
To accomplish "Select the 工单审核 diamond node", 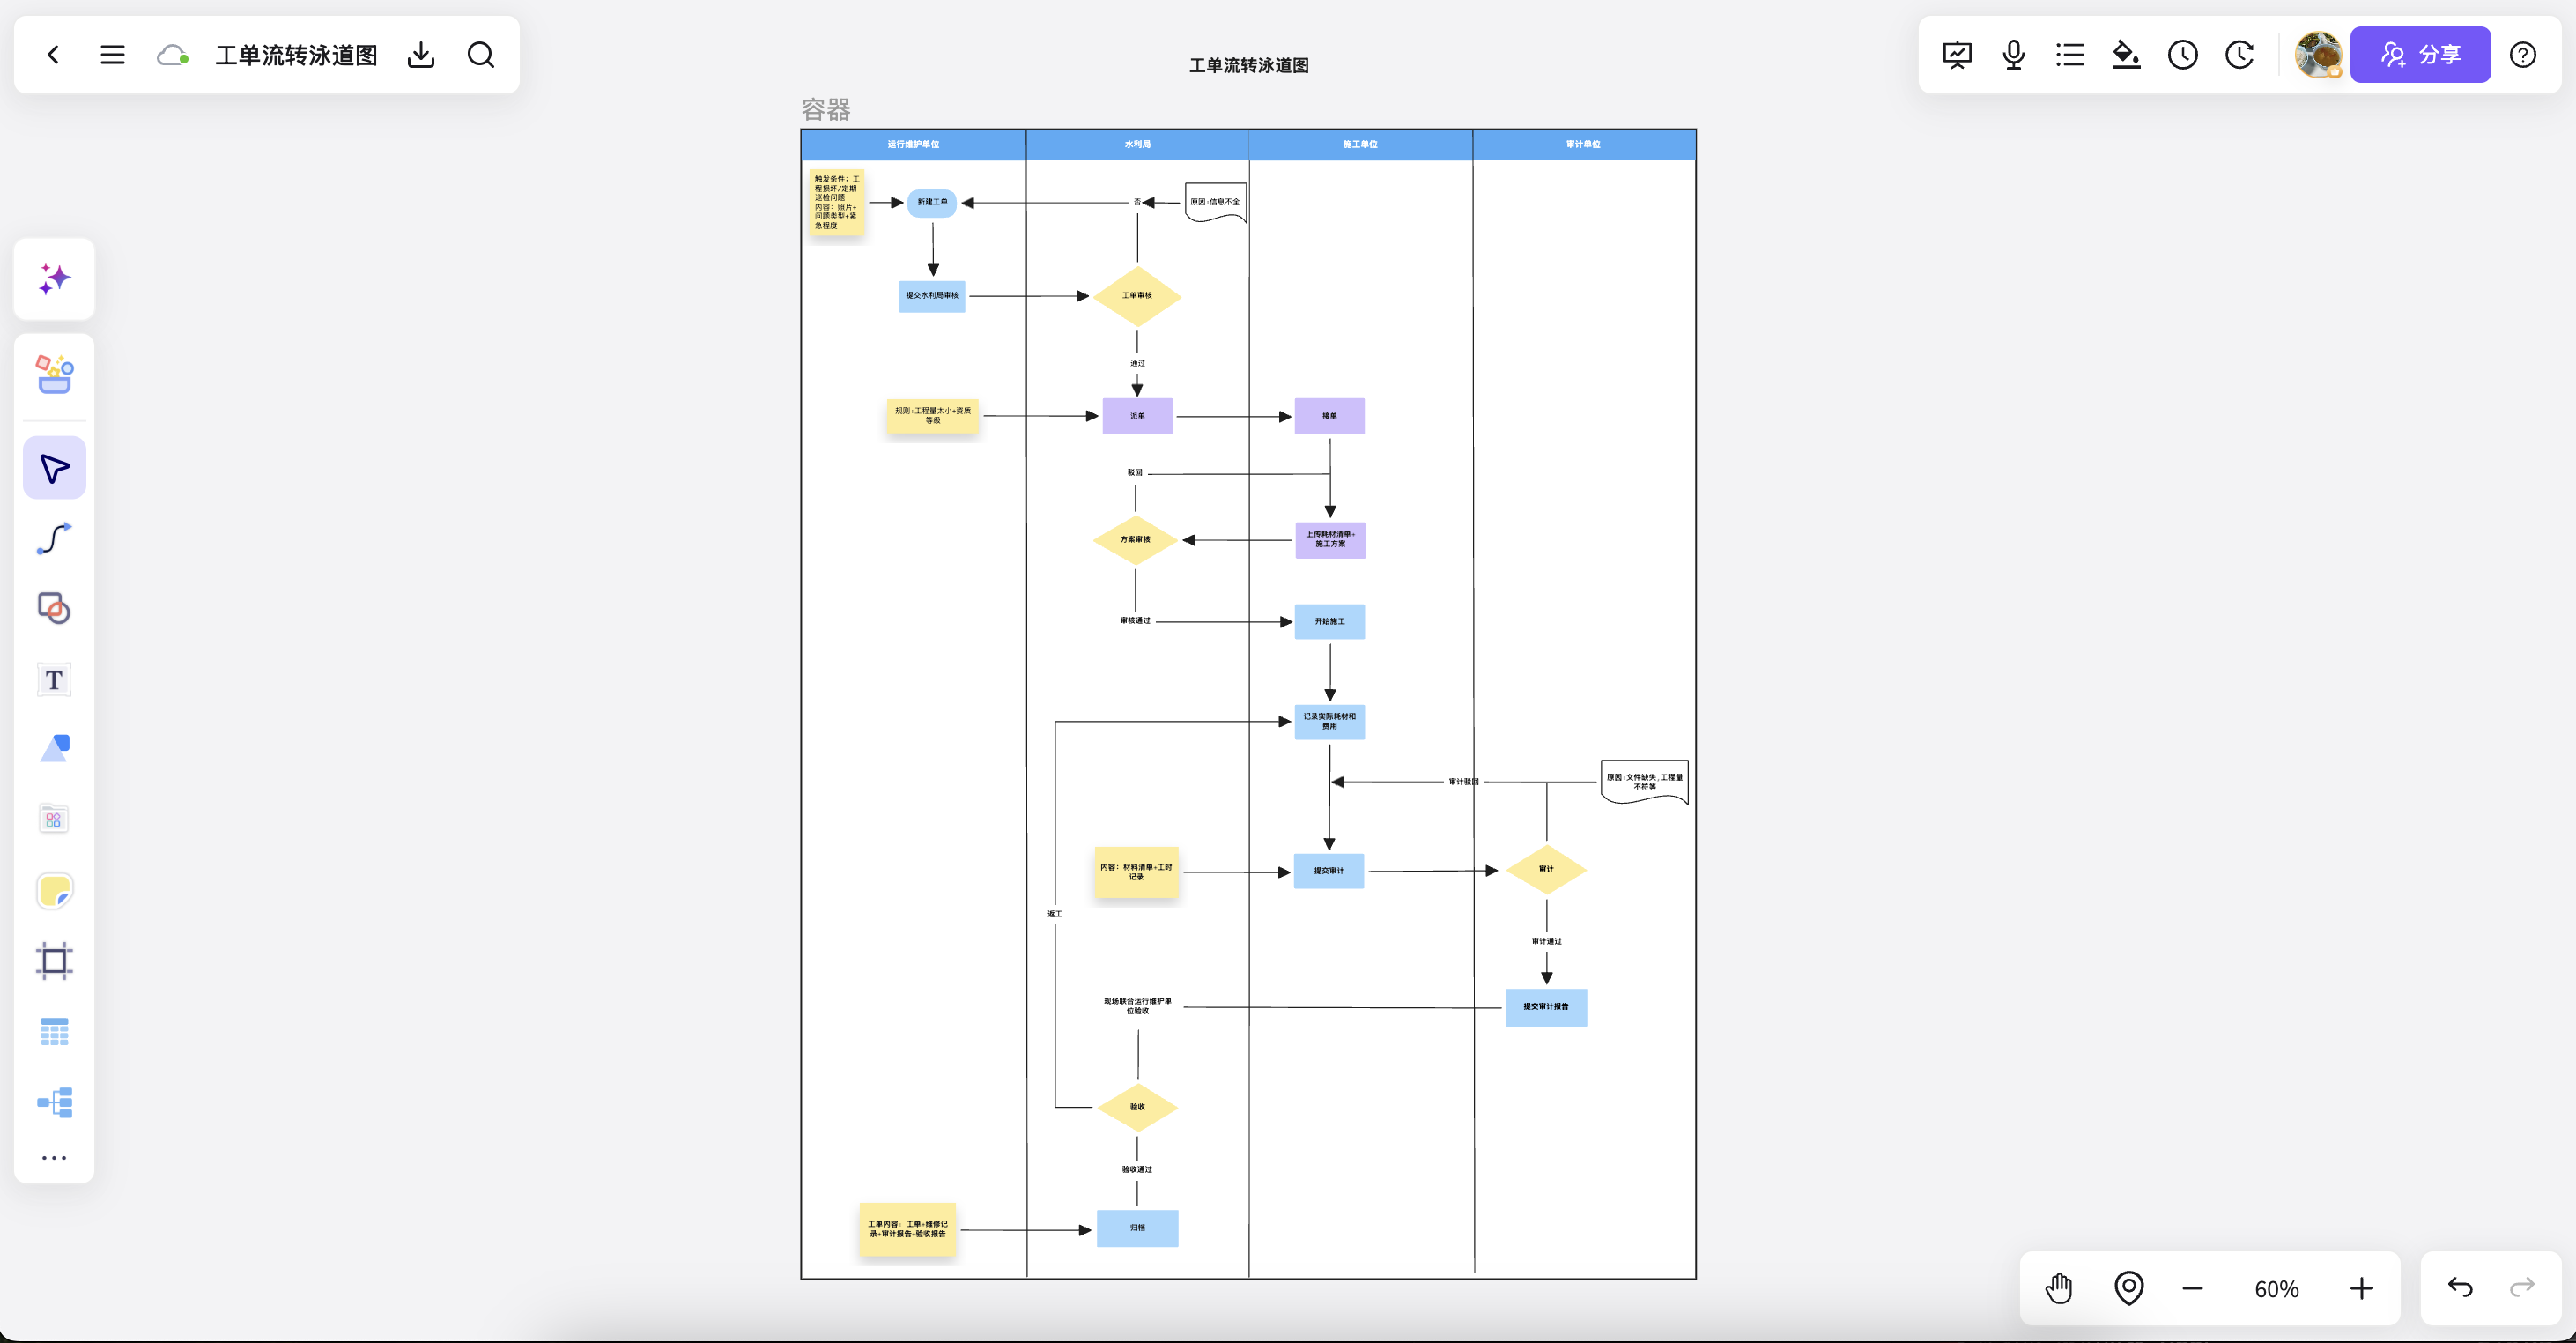I will click(x=1137, y=296).
